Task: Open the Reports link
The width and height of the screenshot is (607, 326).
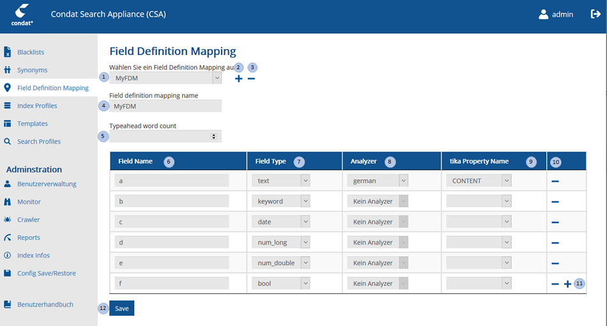Action: click(x=29, y=237)
